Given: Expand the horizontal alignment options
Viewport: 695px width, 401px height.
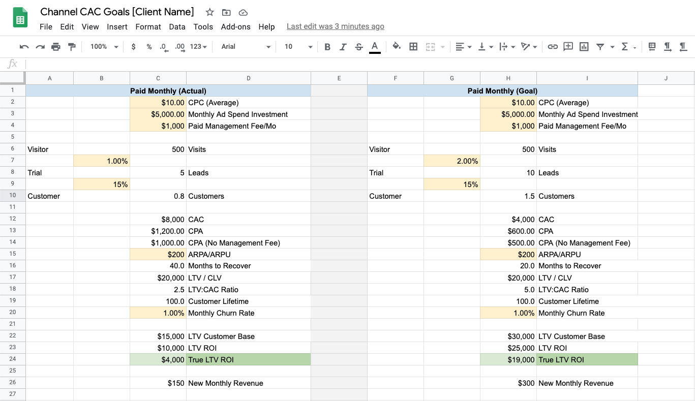Looking at the screenshot, I should 468,46.
